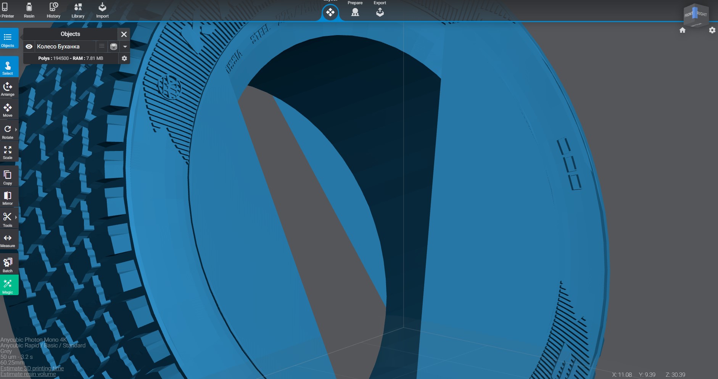The width and height of the screenshot is (718, 379).
Task: Hide the Колесо Буханка object
Action: pyautogui.click(x=29, y=47)
